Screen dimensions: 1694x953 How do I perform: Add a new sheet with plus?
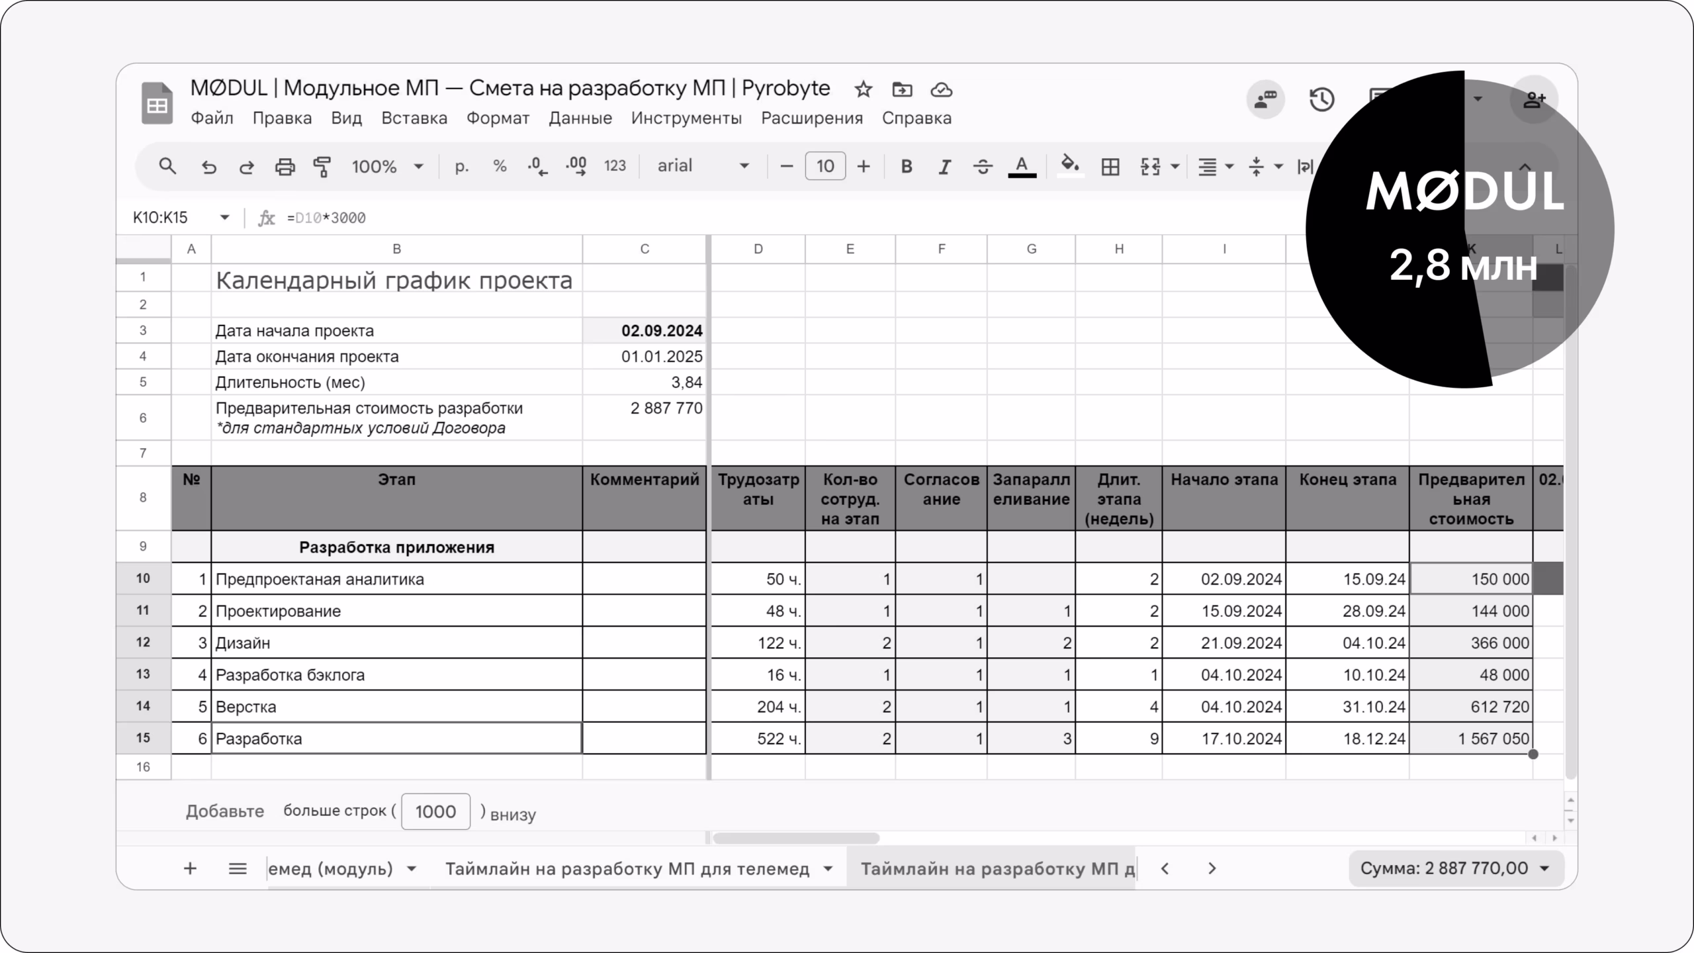tap(190, 868)
